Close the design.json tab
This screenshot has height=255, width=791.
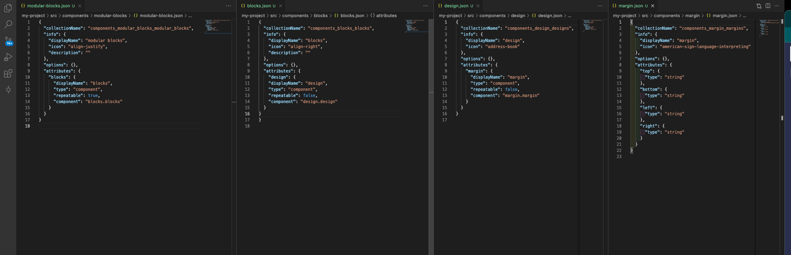[478, 6]
